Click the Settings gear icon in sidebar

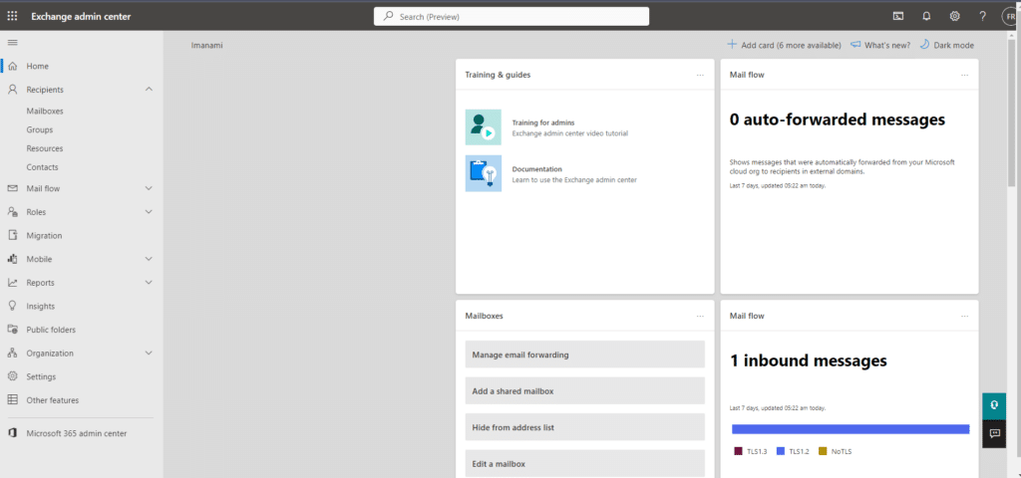[12, 375]
